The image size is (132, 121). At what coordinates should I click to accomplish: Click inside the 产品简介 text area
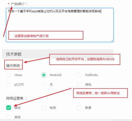point(60,25)
